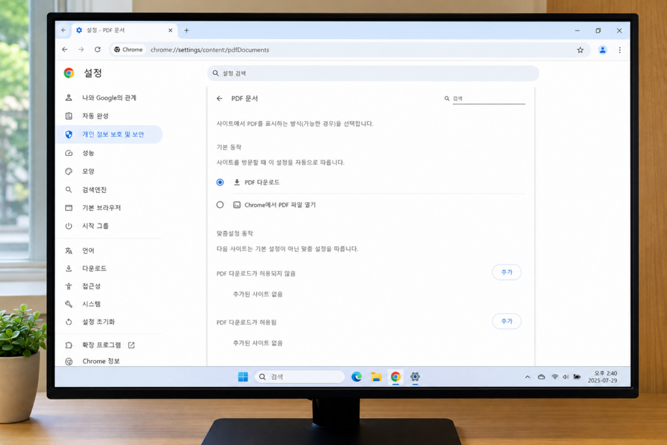Click the Chrome icon in taskbar

pos(395,377)
